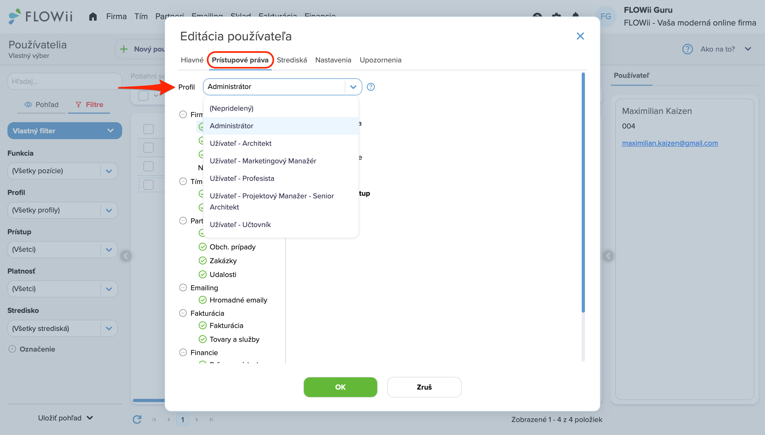
Task: Click green check icon next to Obch. prípady
Action: pos(203,247)
